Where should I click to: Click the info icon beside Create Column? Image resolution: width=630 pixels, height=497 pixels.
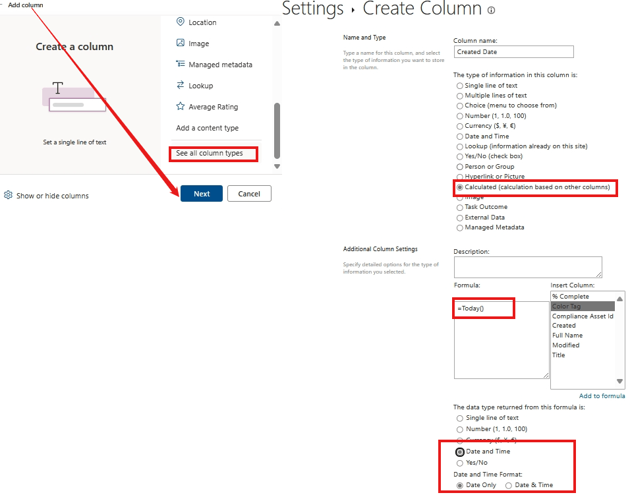point(491,10)
